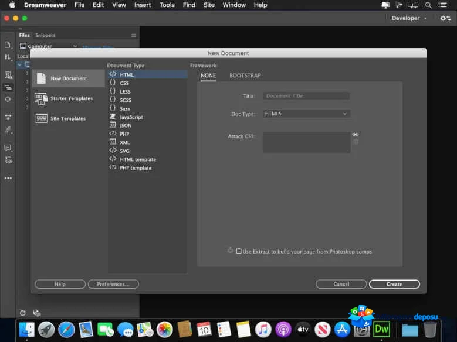Image resolution: width=457 pixels, height=342 pixels.
Task: Choose SCSS document type
Action: tap(147, 100)
